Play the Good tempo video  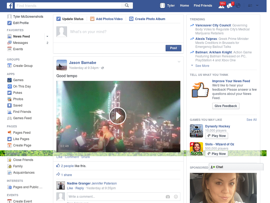(x=118, y=116)
